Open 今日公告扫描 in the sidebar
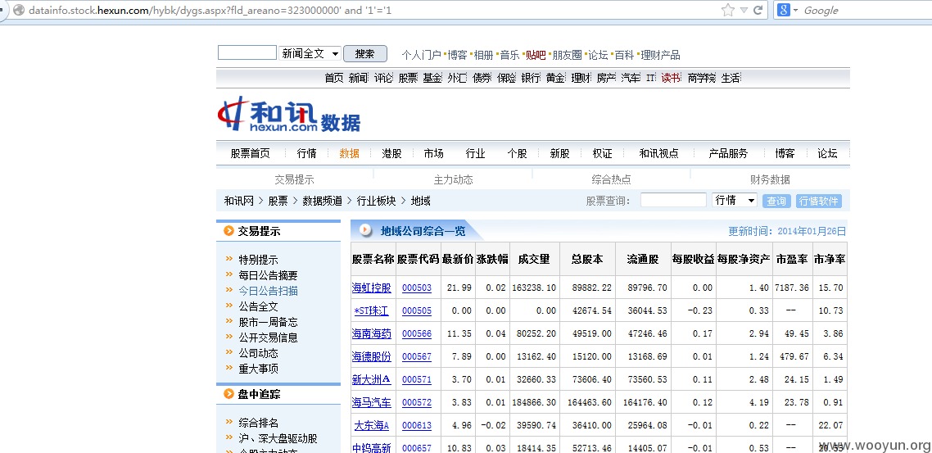 click(268, 291)
